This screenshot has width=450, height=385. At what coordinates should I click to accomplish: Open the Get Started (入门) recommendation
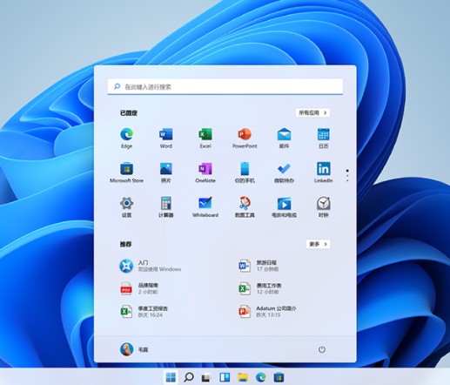click(151, 266)
